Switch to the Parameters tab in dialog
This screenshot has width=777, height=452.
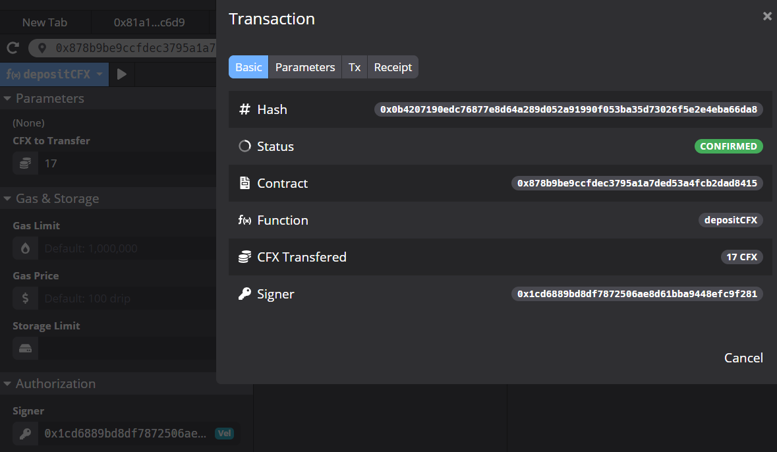pos(305,67)
